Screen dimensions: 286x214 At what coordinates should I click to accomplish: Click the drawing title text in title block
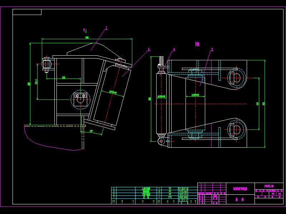click(x=240, y=189)
